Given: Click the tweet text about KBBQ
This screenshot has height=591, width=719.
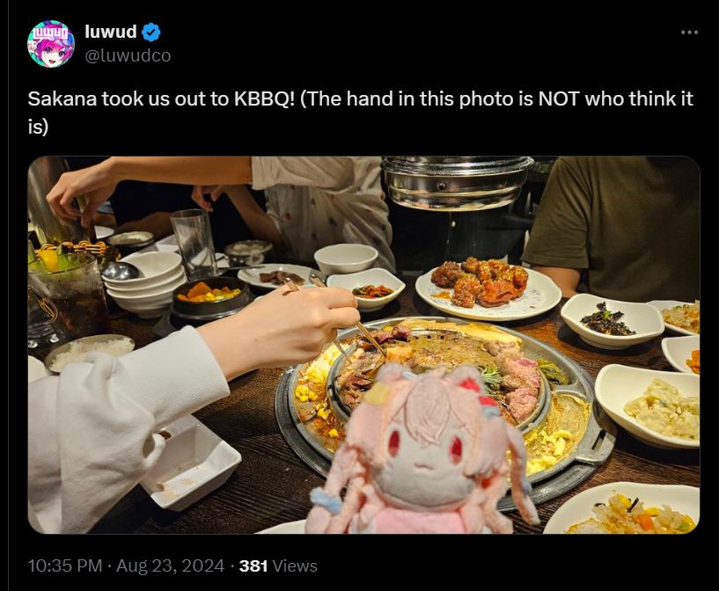Looking at the screenshot, I should pos(361,113).
